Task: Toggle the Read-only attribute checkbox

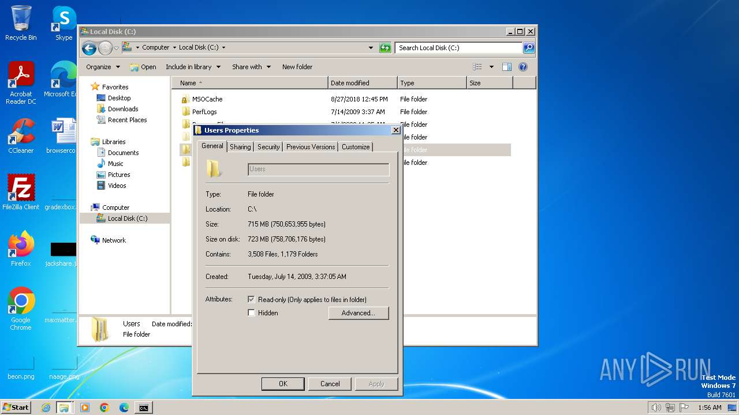Action: tap(251, 299)
